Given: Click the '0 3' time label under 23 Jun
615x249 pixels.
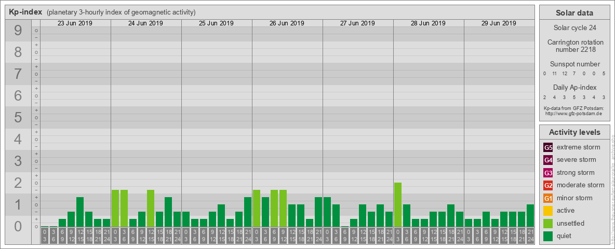Looking at the screenshot, I should tap(45, 236).
